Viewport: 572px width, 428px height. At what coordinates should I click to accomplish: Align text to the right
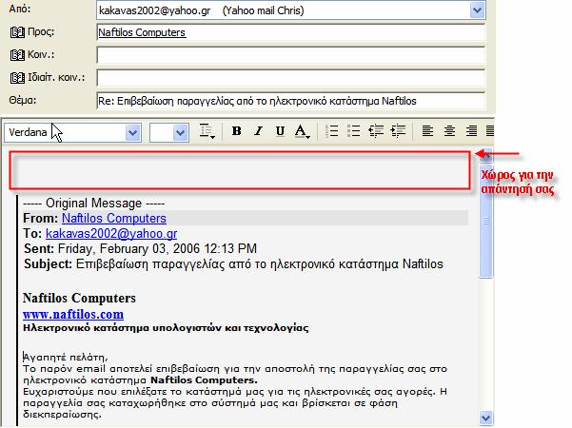click(471, 131)
